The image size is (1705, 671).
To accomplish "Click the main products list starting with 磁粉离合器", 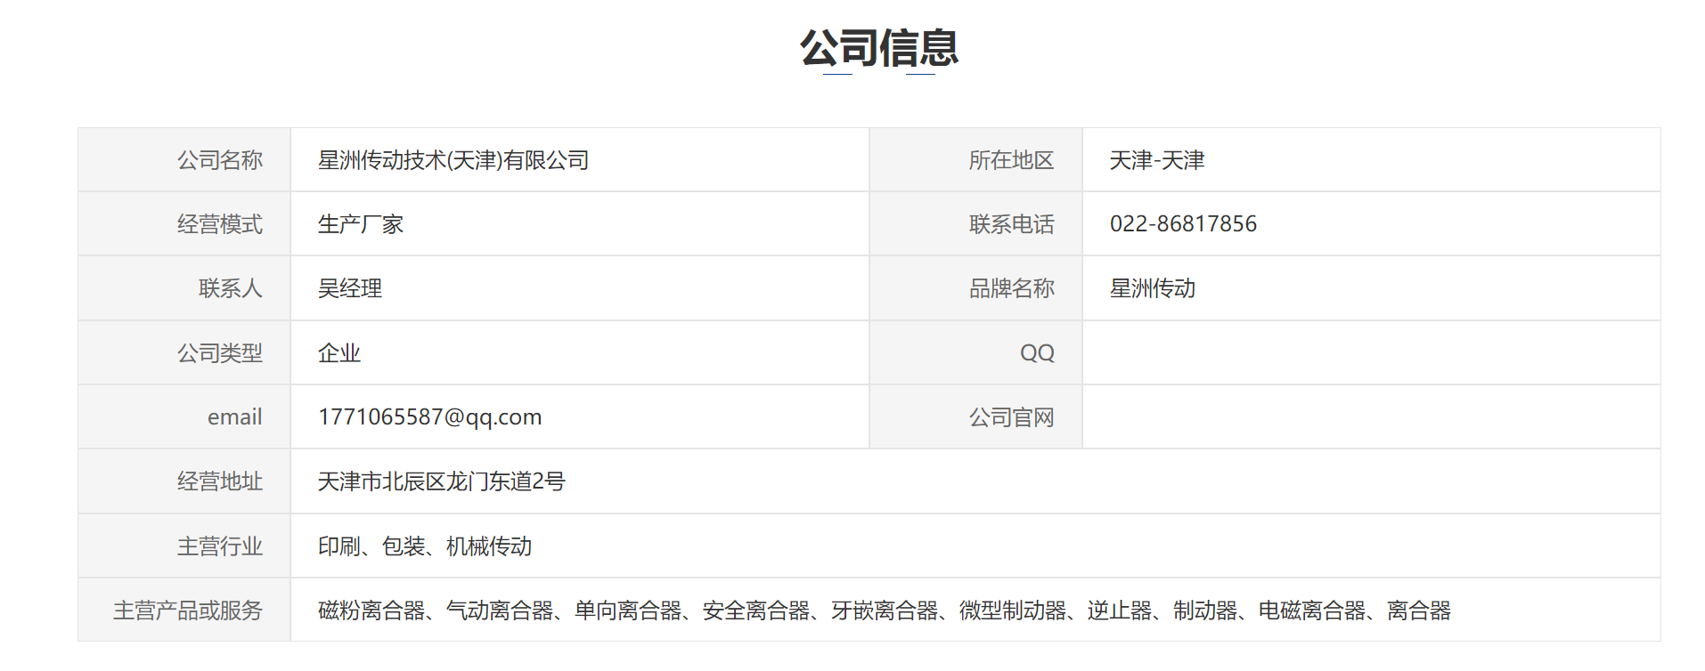I will (884, 610).
